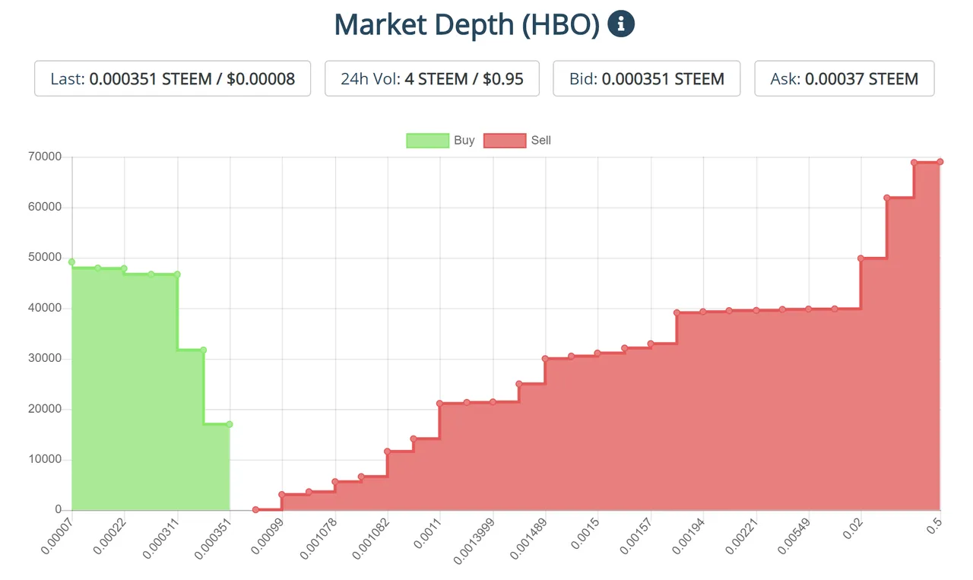This screenshot has width=973, height=580.
Task: Click the 0.00221 x-axis label
Action: 740,535
